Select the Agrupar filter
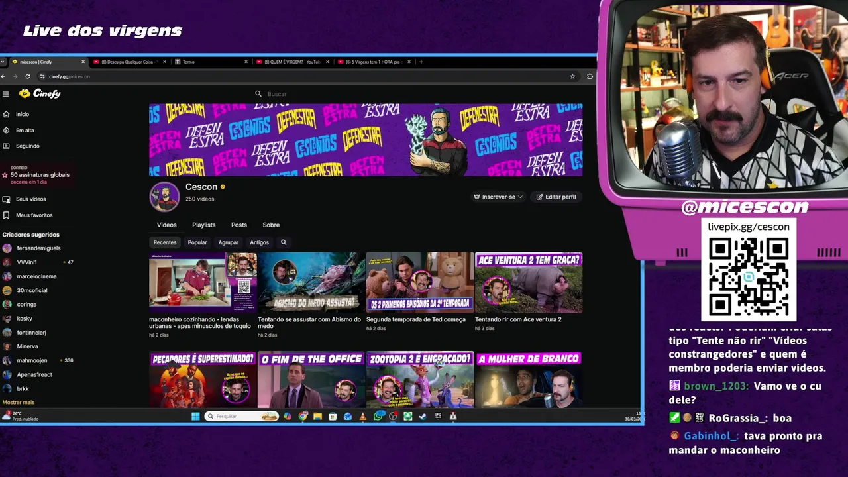848x477 pixels. point(229,242)
